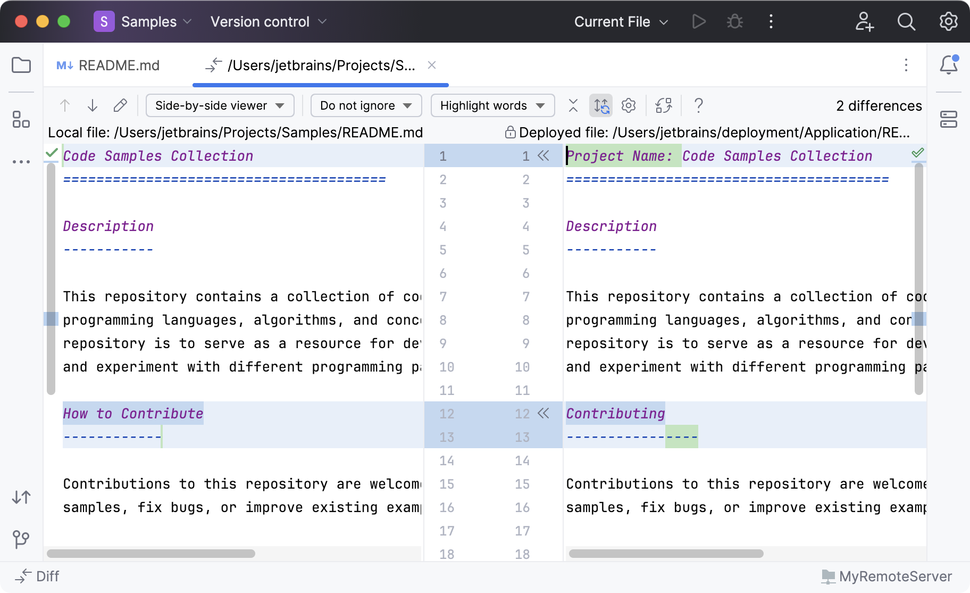Jump to previous difference arrow
Image resolution: width=970 pixels, height=593 pixels.
(65, 105)
